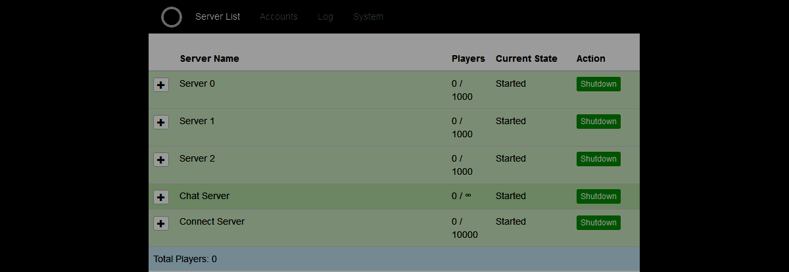
Task: Click the Current State column header
Action: click(527, 58)
